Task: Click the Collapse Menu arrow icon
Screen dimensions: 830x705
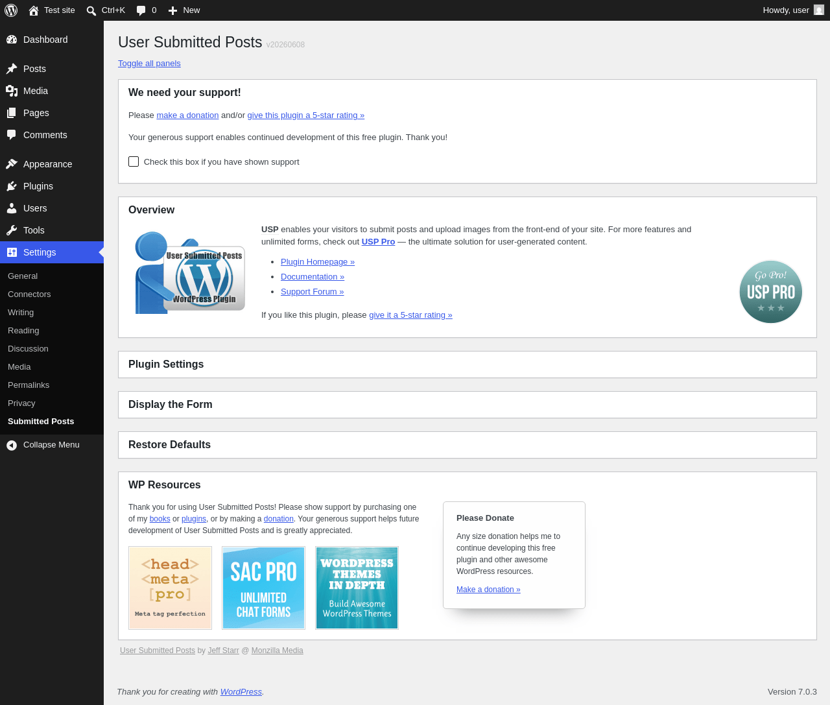Action: [12, 445]
